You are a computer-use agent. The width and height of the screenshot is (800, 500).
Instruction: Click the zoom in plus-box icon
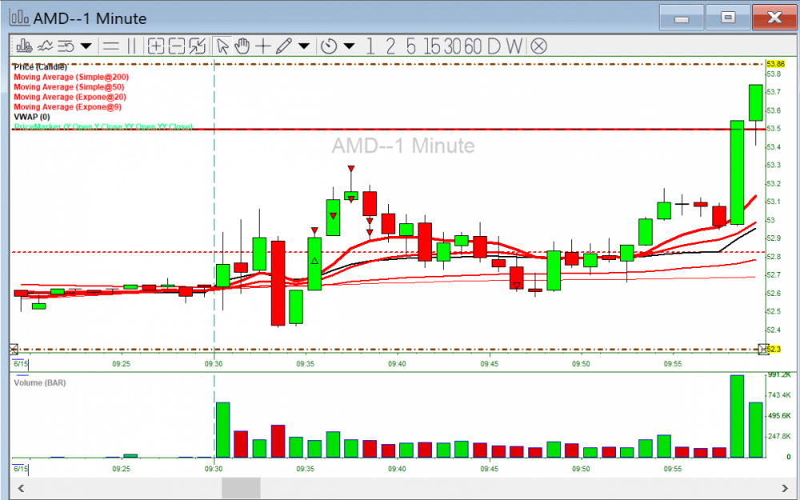pyautogui.click(x=157, y=46)
